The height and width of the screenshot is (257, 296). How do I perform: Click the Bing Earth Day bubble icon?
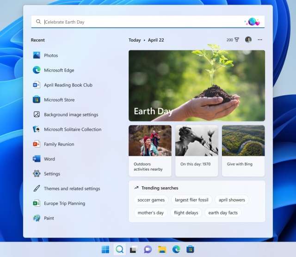point(253,22)
